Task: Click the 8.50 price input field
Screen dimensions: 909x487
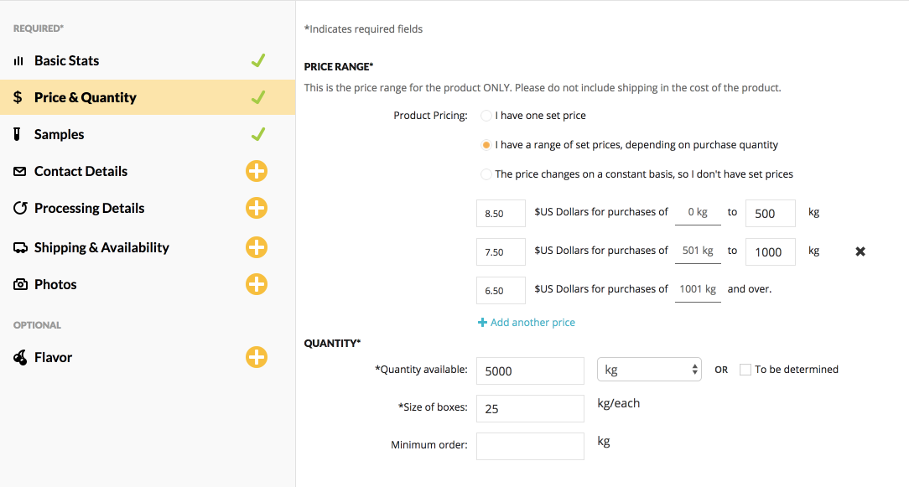Action: (x=501, y=213)
